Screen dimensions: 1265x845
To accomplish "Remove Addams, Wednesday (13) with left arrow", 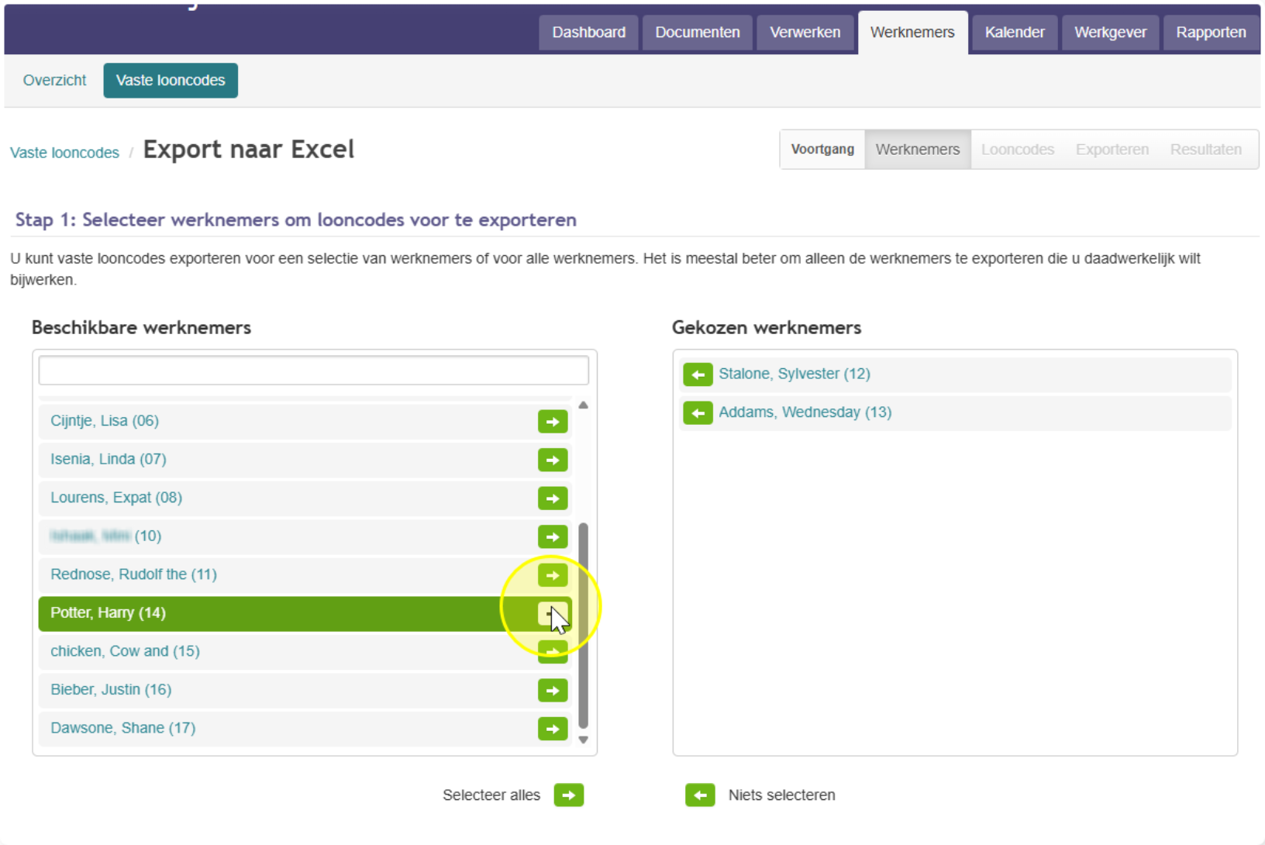I will pyautogui.click(x=698, y=412).
